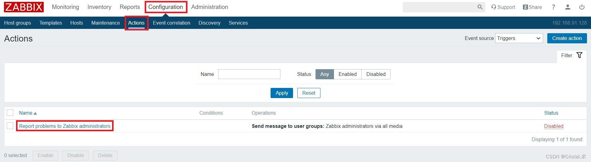Open Report problems to Zabbix administrators action
Image resolution: width=591 pixels, height=162 pixels.
click(65, 126)
